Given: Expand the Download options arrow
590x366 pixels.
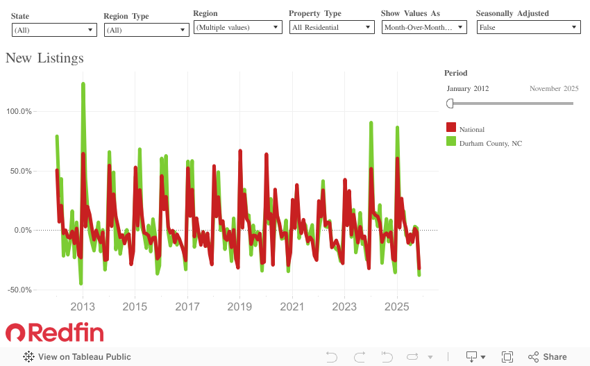Looking at the screenshot, I should 483,357.
